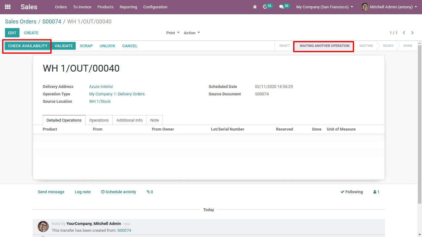This screenshot has width=422, height=237.
Task: Click the Sales app title
Action: [29, 7]
